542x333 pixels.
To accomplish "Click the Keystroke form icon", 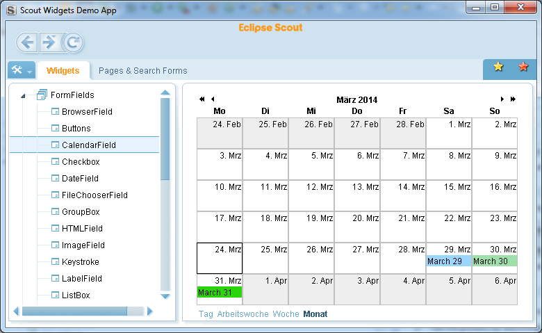I will (x=55, y=261).
